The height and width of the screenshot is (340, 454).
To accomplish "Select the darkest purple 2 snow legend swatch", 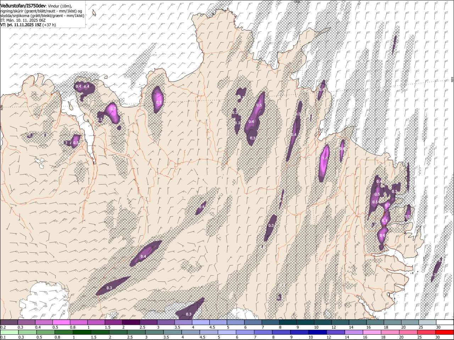I will [131, 322].
